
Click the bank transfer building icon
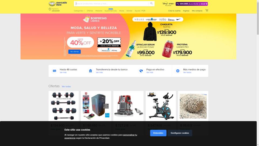click(91, 71)
